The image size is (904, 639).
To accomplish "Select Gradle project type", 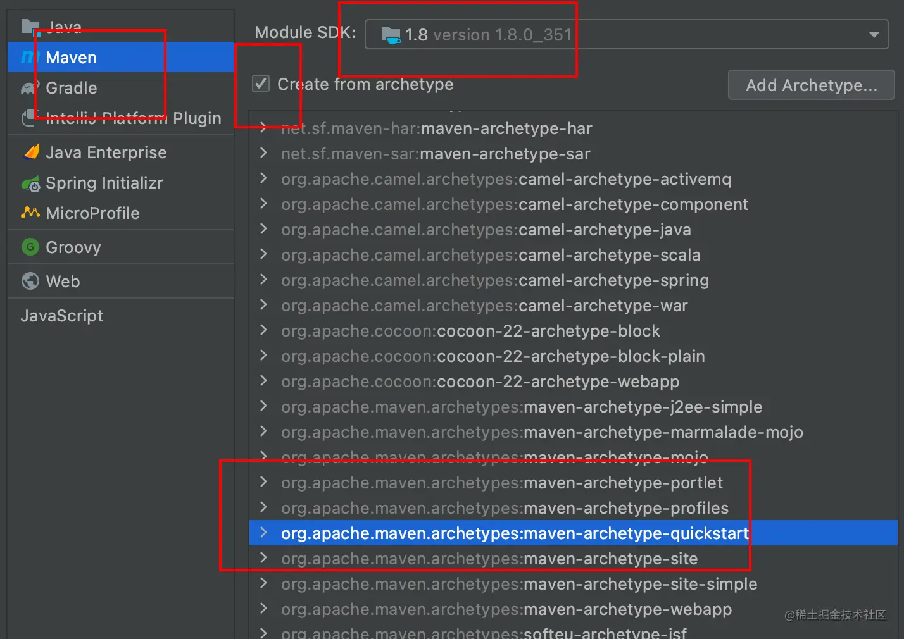I will tap(121, 88).
